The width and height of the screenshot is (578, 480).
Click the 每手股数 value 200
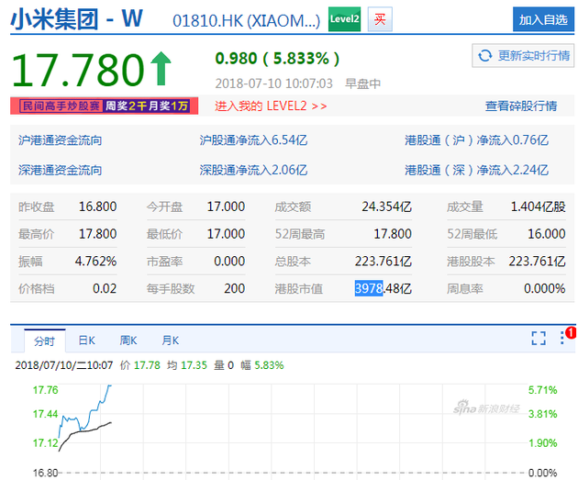(235, 288)
